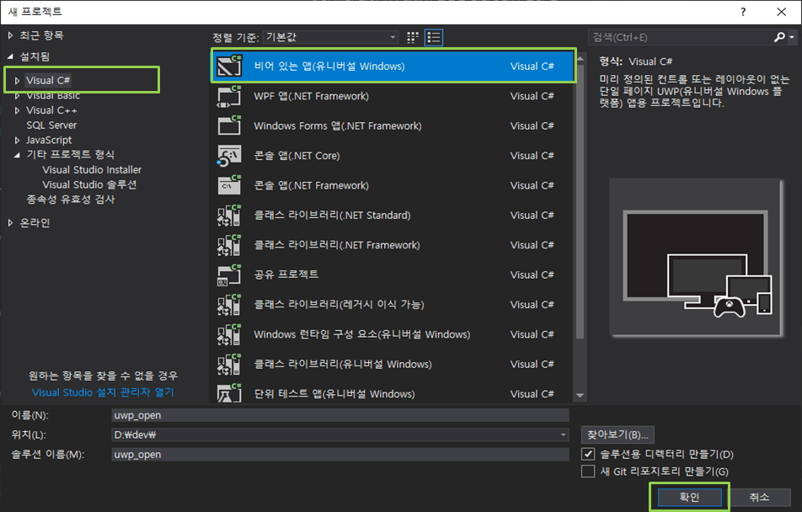This screenshot has height=512, width=802.
Task: Click the search magnifier icon
Action: tap(779, 37)
